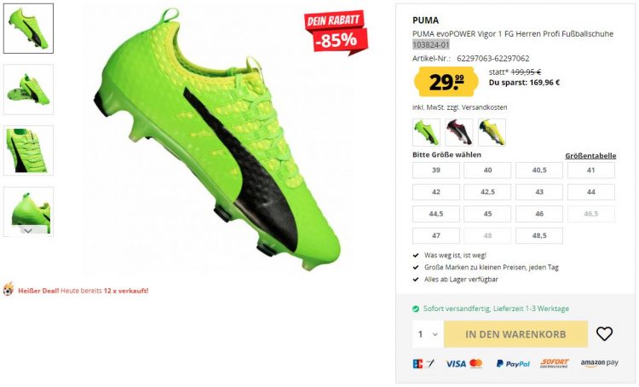Add product to wishlist with heart icon
This screenshot has height=387, width=639.
pos(604,333)
